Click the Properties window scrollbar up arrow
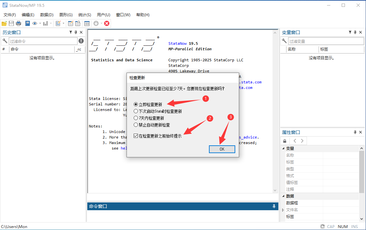Viewport: 366px width, 230px height. tap(361, 148)
